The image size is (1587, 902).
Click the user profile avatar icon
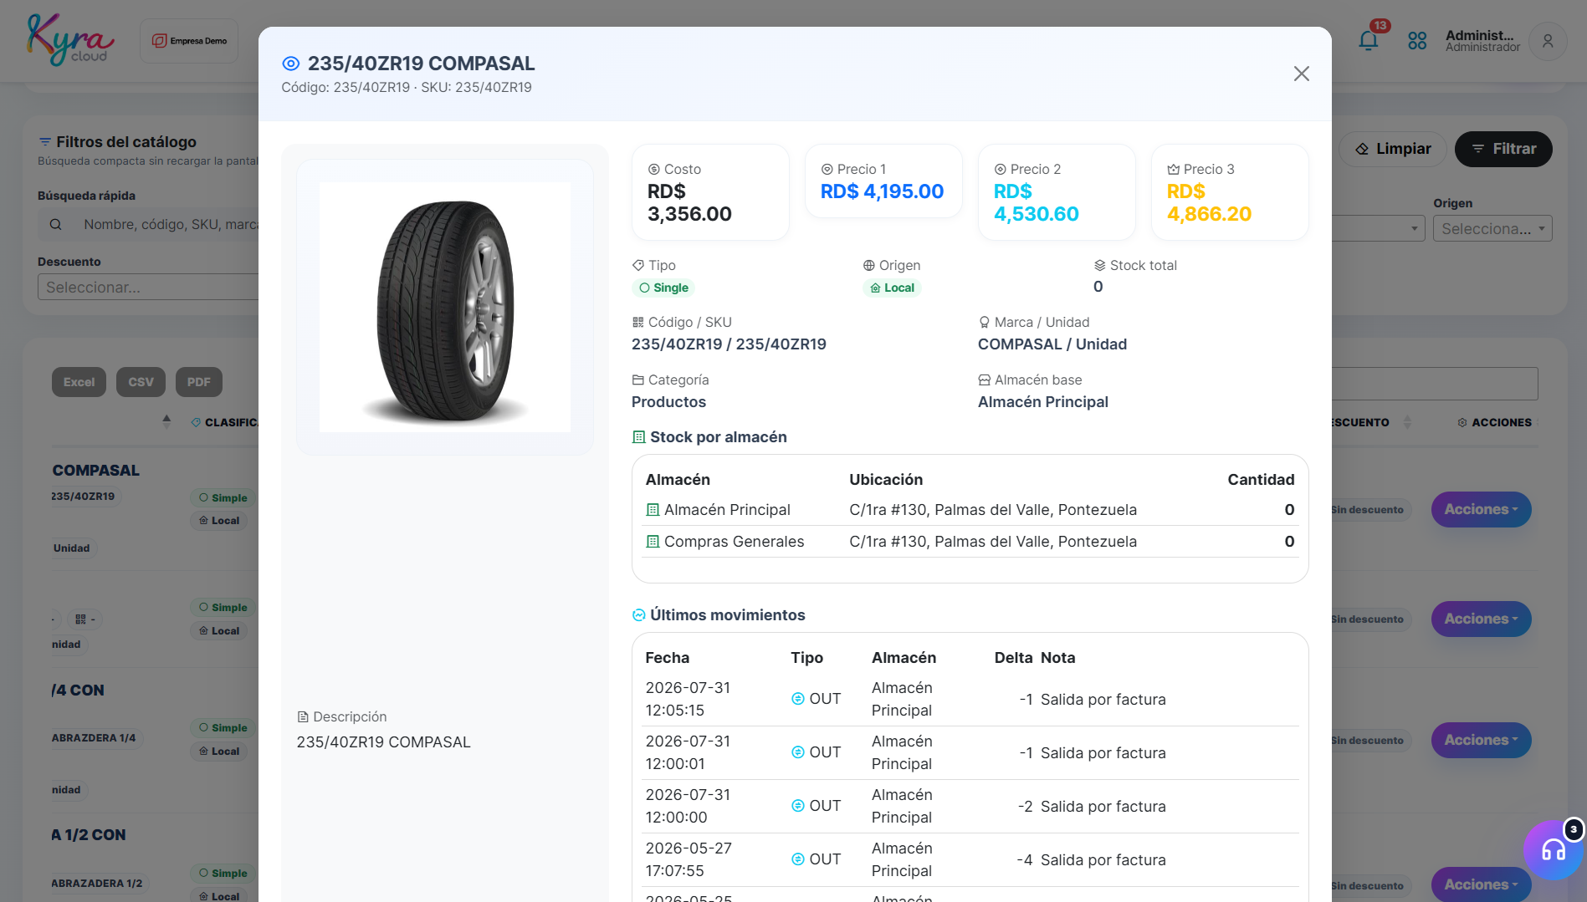coord(1548,41)
